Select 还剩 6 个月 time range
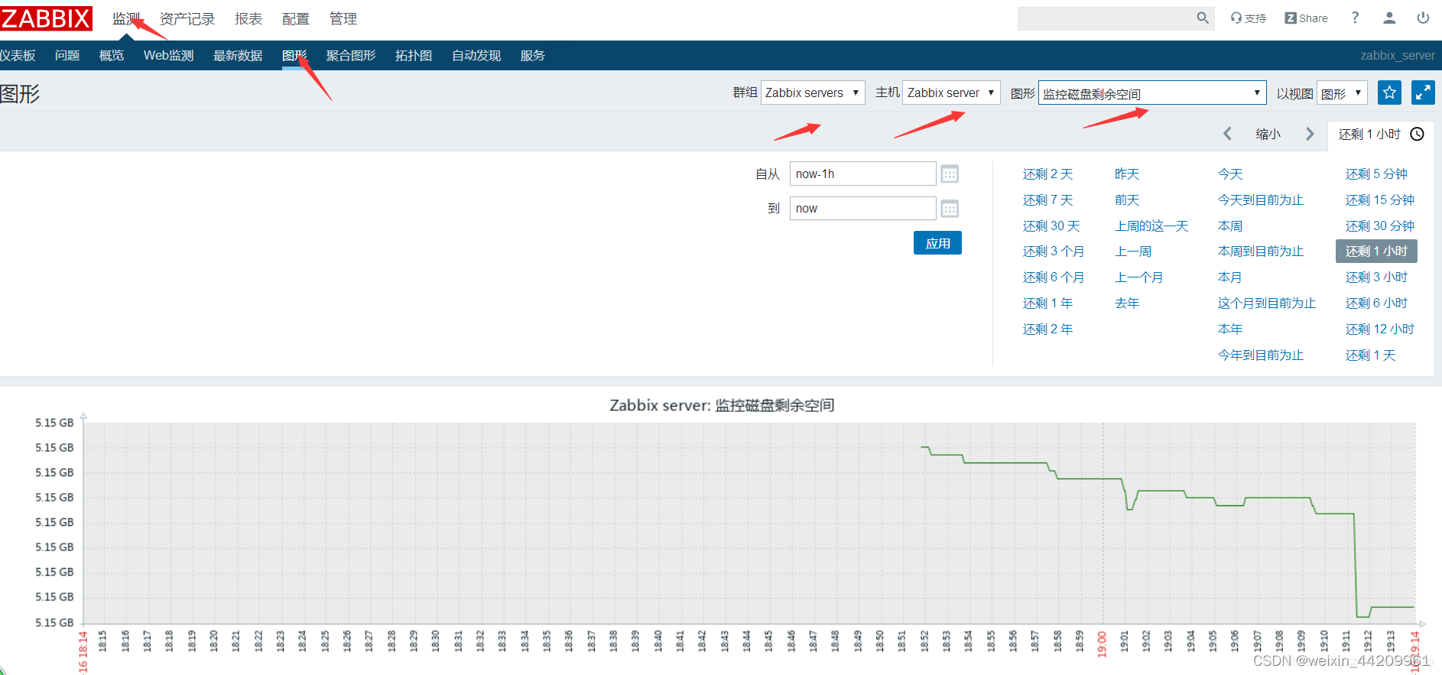 click(1054, 277)
